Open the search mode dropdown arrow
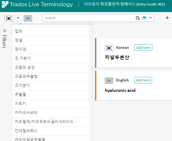The image size is (172, 141). [x=150, y=18]
